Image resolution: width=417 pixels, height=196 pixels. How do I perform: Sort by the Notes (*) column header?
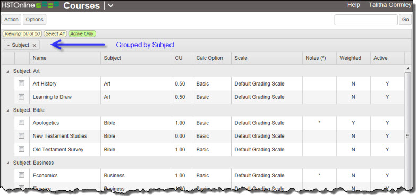point(319,58)
